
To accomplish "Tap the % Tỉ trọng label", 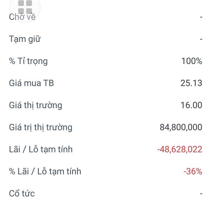I will (28, 61).
